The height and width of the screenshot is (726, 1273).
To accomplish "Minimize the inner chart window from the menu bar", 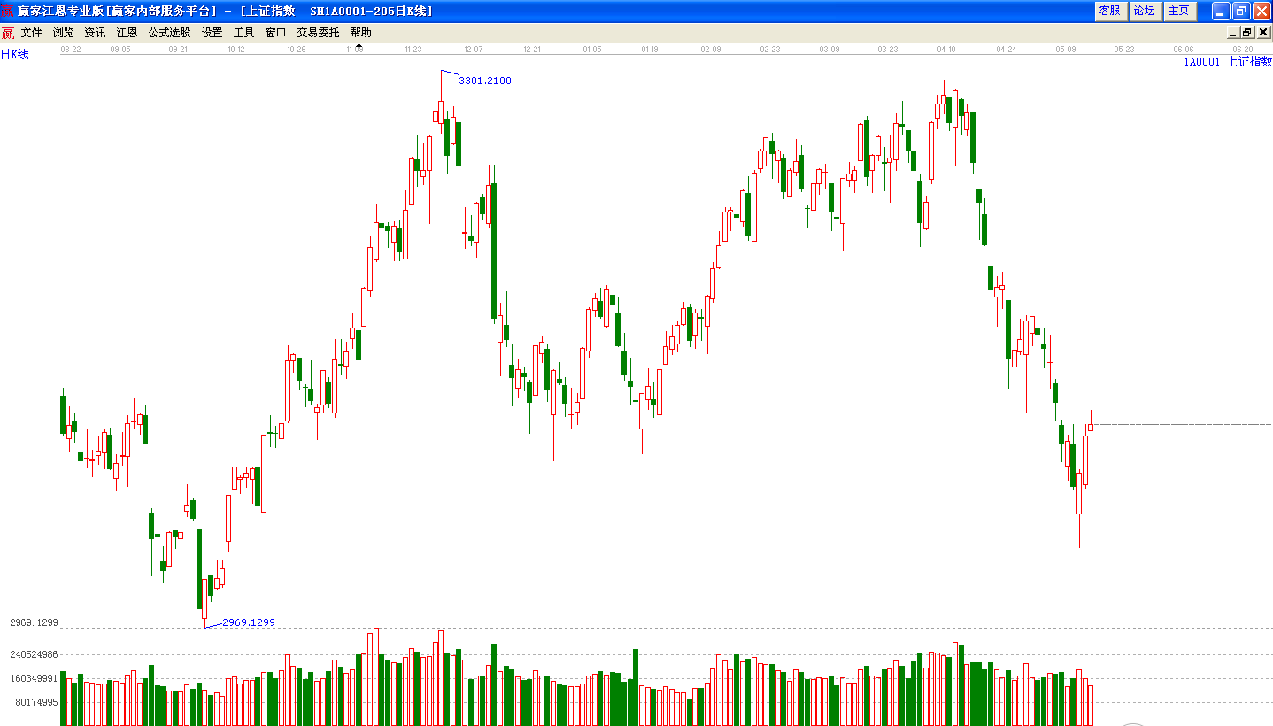I will (1231, 33).
